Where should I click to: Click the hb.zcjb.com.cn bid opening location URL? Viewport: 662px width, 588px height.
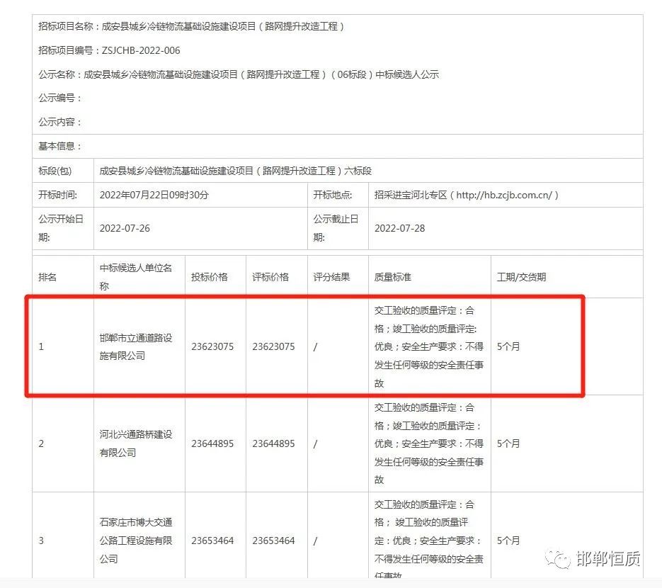pos(504,195)
